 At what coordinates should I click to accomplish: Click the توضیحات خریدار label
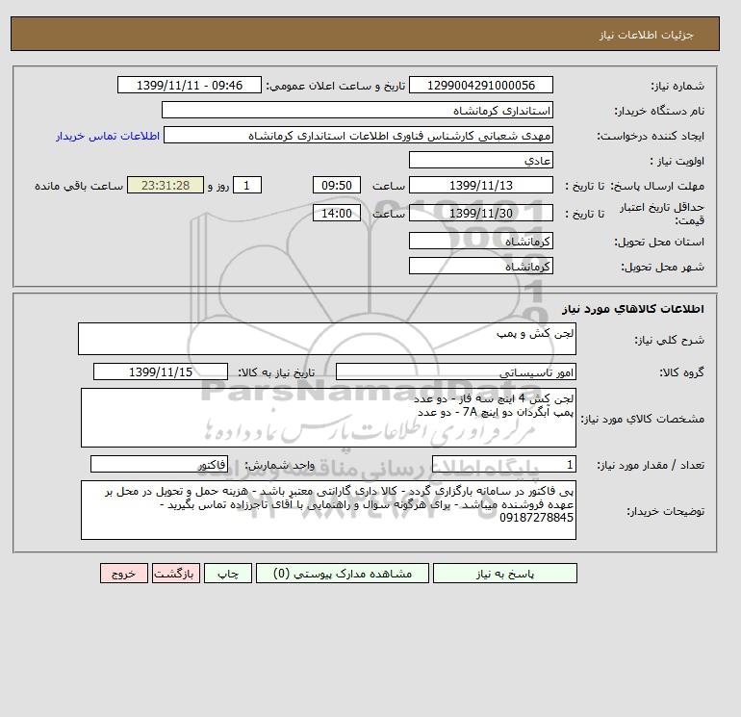pos(665,511)
